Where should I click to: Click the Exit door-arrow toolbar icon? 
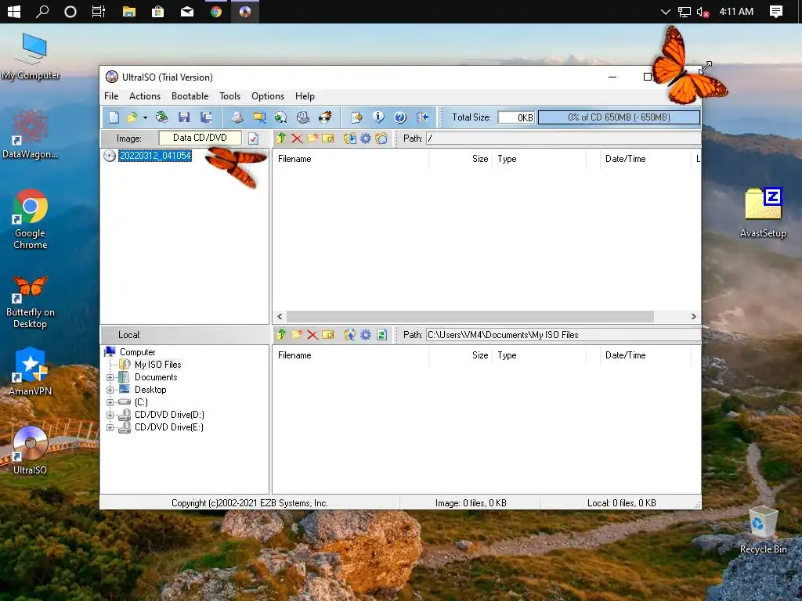pyautogui.click(x=422, y=117)
